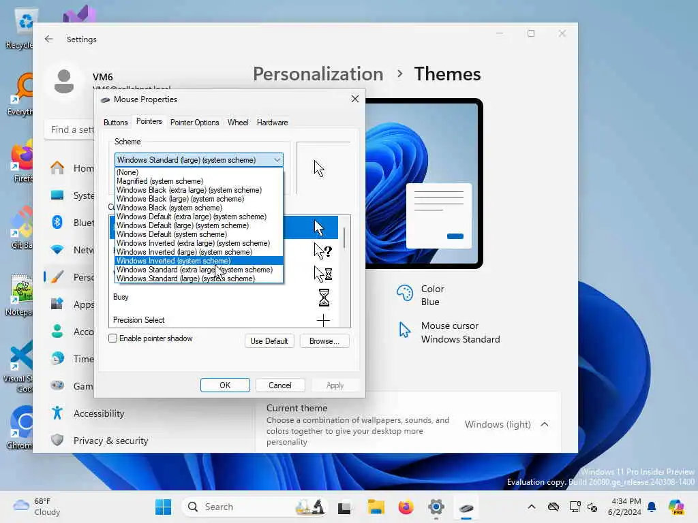
Task: Collapse the Current theme expander
Action: [x=545, y=424]
